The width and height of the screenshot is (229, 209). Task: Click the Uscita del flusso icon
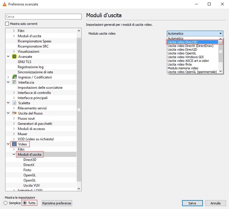(x=14, y=113)
